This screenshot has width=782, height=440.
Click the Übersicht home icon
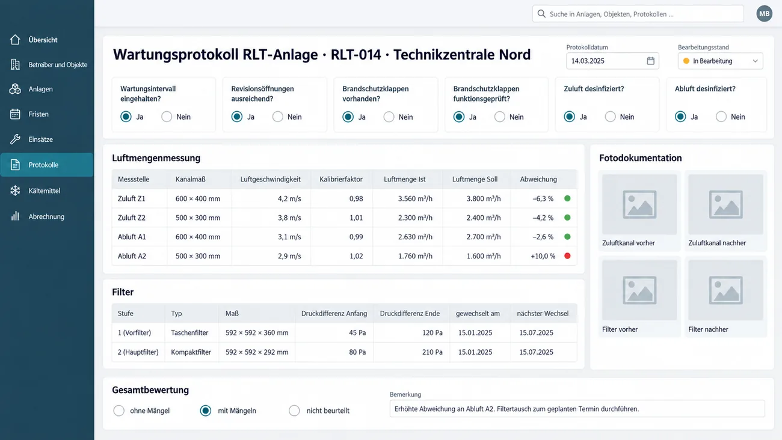tap(15, 40)
